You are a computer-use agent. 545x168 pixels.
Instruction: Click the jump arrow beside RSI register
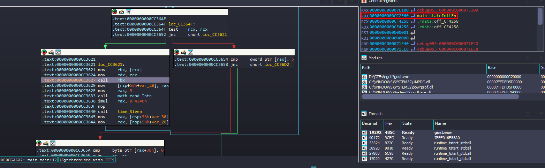413,32
